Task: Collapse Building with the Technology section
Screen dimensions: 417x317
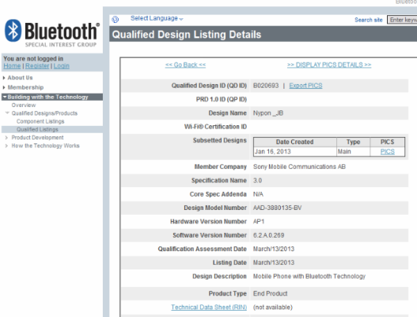Action: point(52,97)
